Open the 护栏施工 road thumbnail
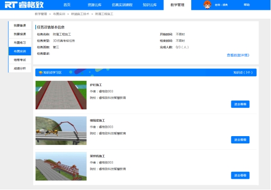The height and width of the screenshot is (190, 271). click(61, 95)
